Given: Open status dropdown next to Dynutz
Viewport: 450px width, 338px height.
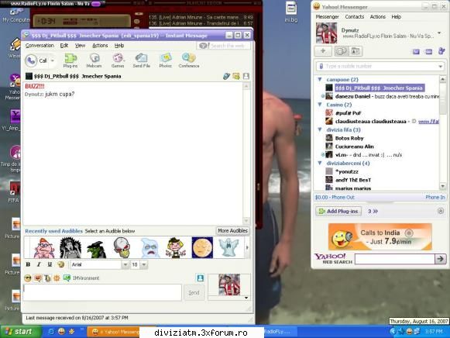Looking at the screenshot, I should 439,33.
